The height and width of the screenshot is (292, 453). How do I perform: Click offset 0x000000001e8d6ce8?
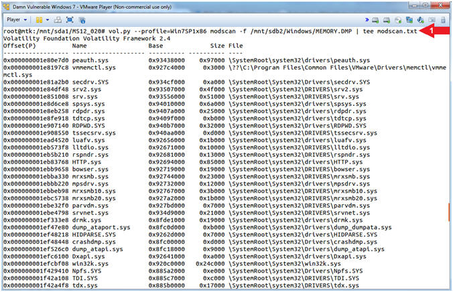pyautogui.click(x=36, y=104)
